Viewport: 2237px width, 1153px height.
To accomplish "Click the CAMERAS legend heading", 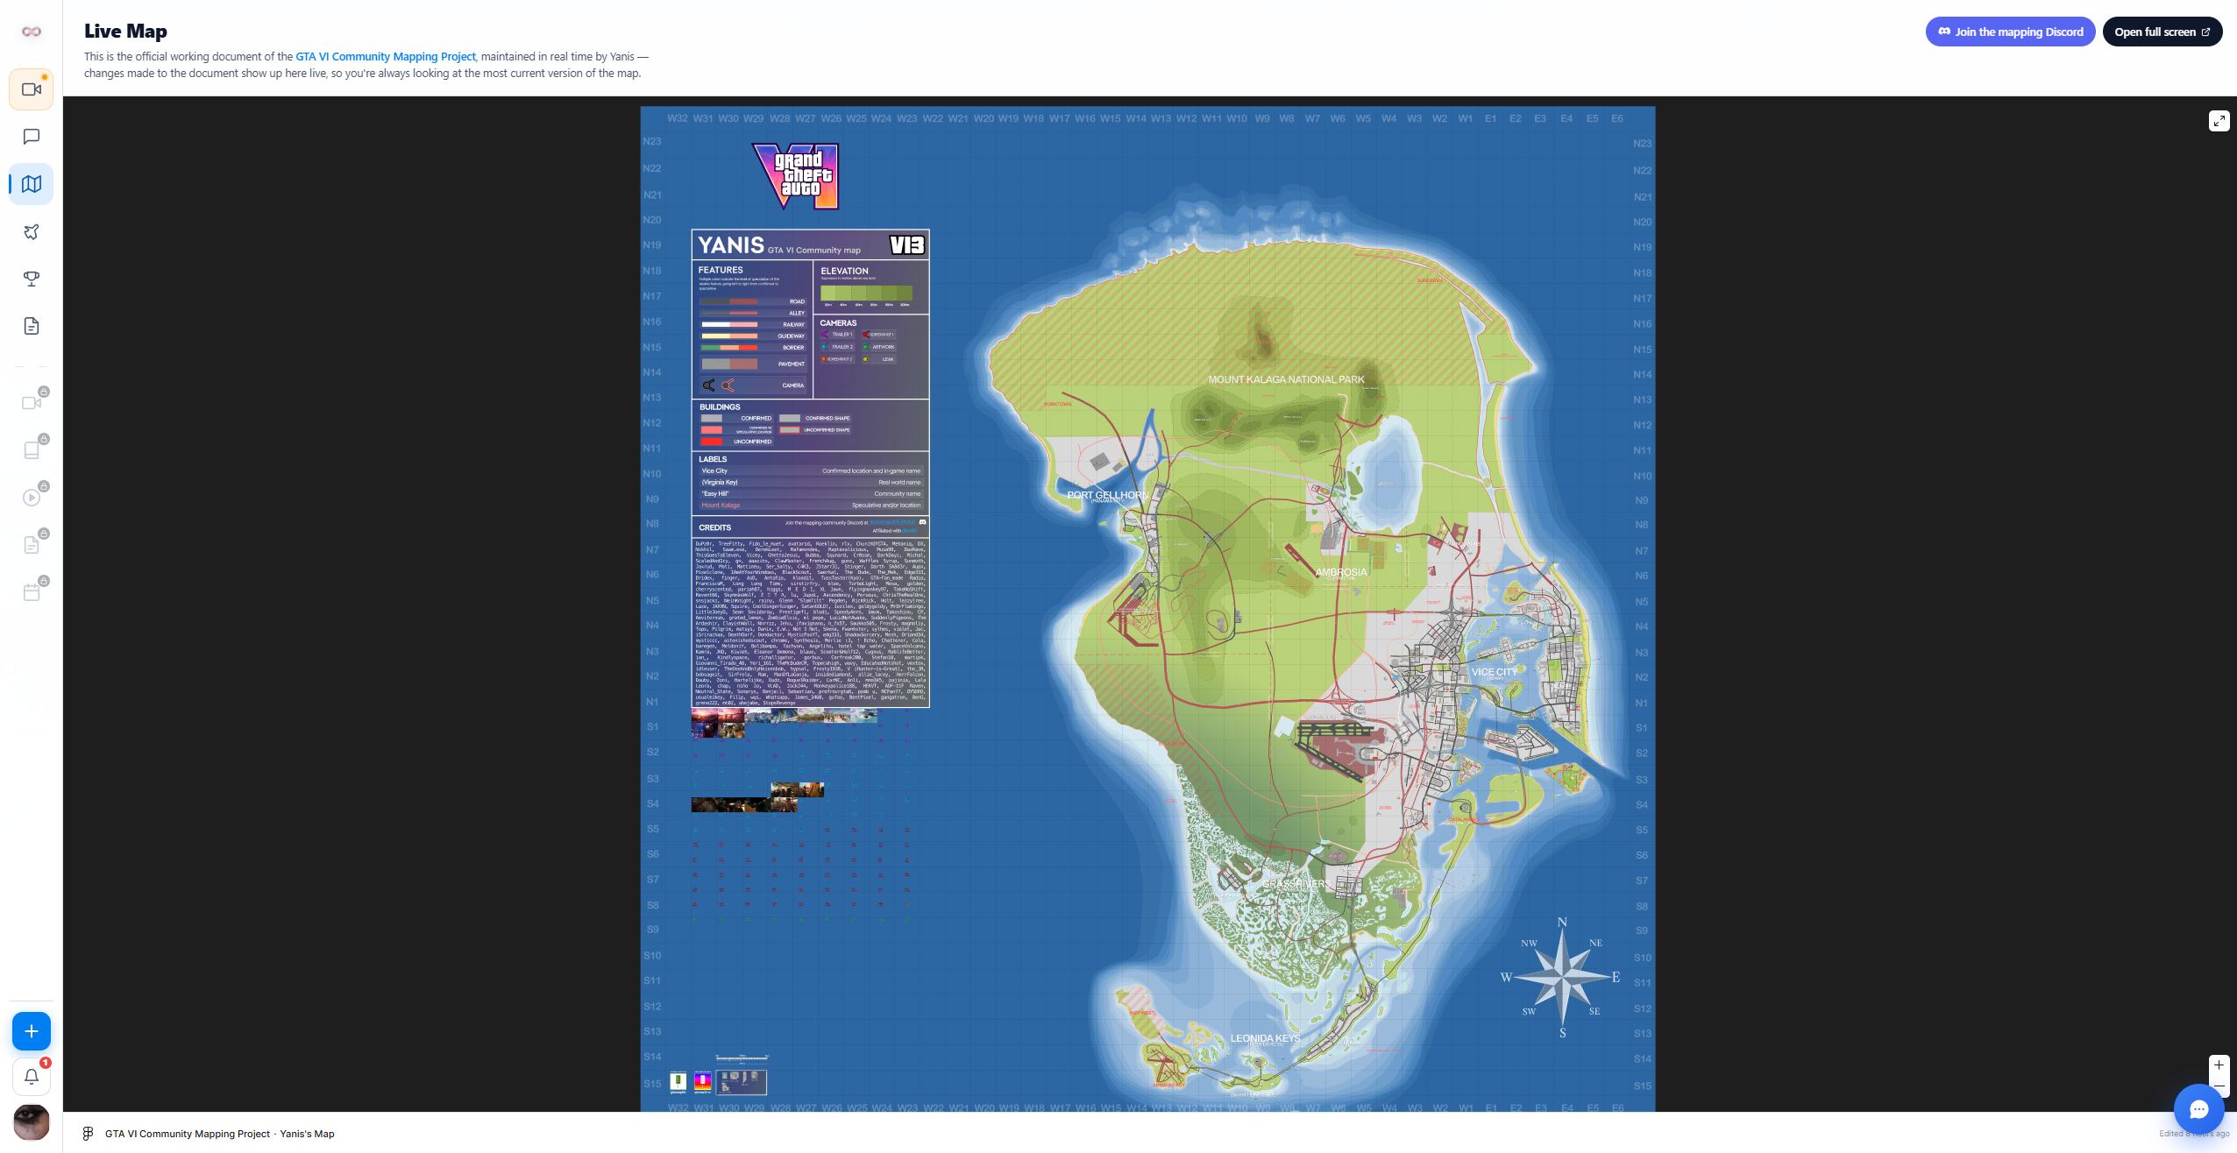I will click(x=838, y=323).
